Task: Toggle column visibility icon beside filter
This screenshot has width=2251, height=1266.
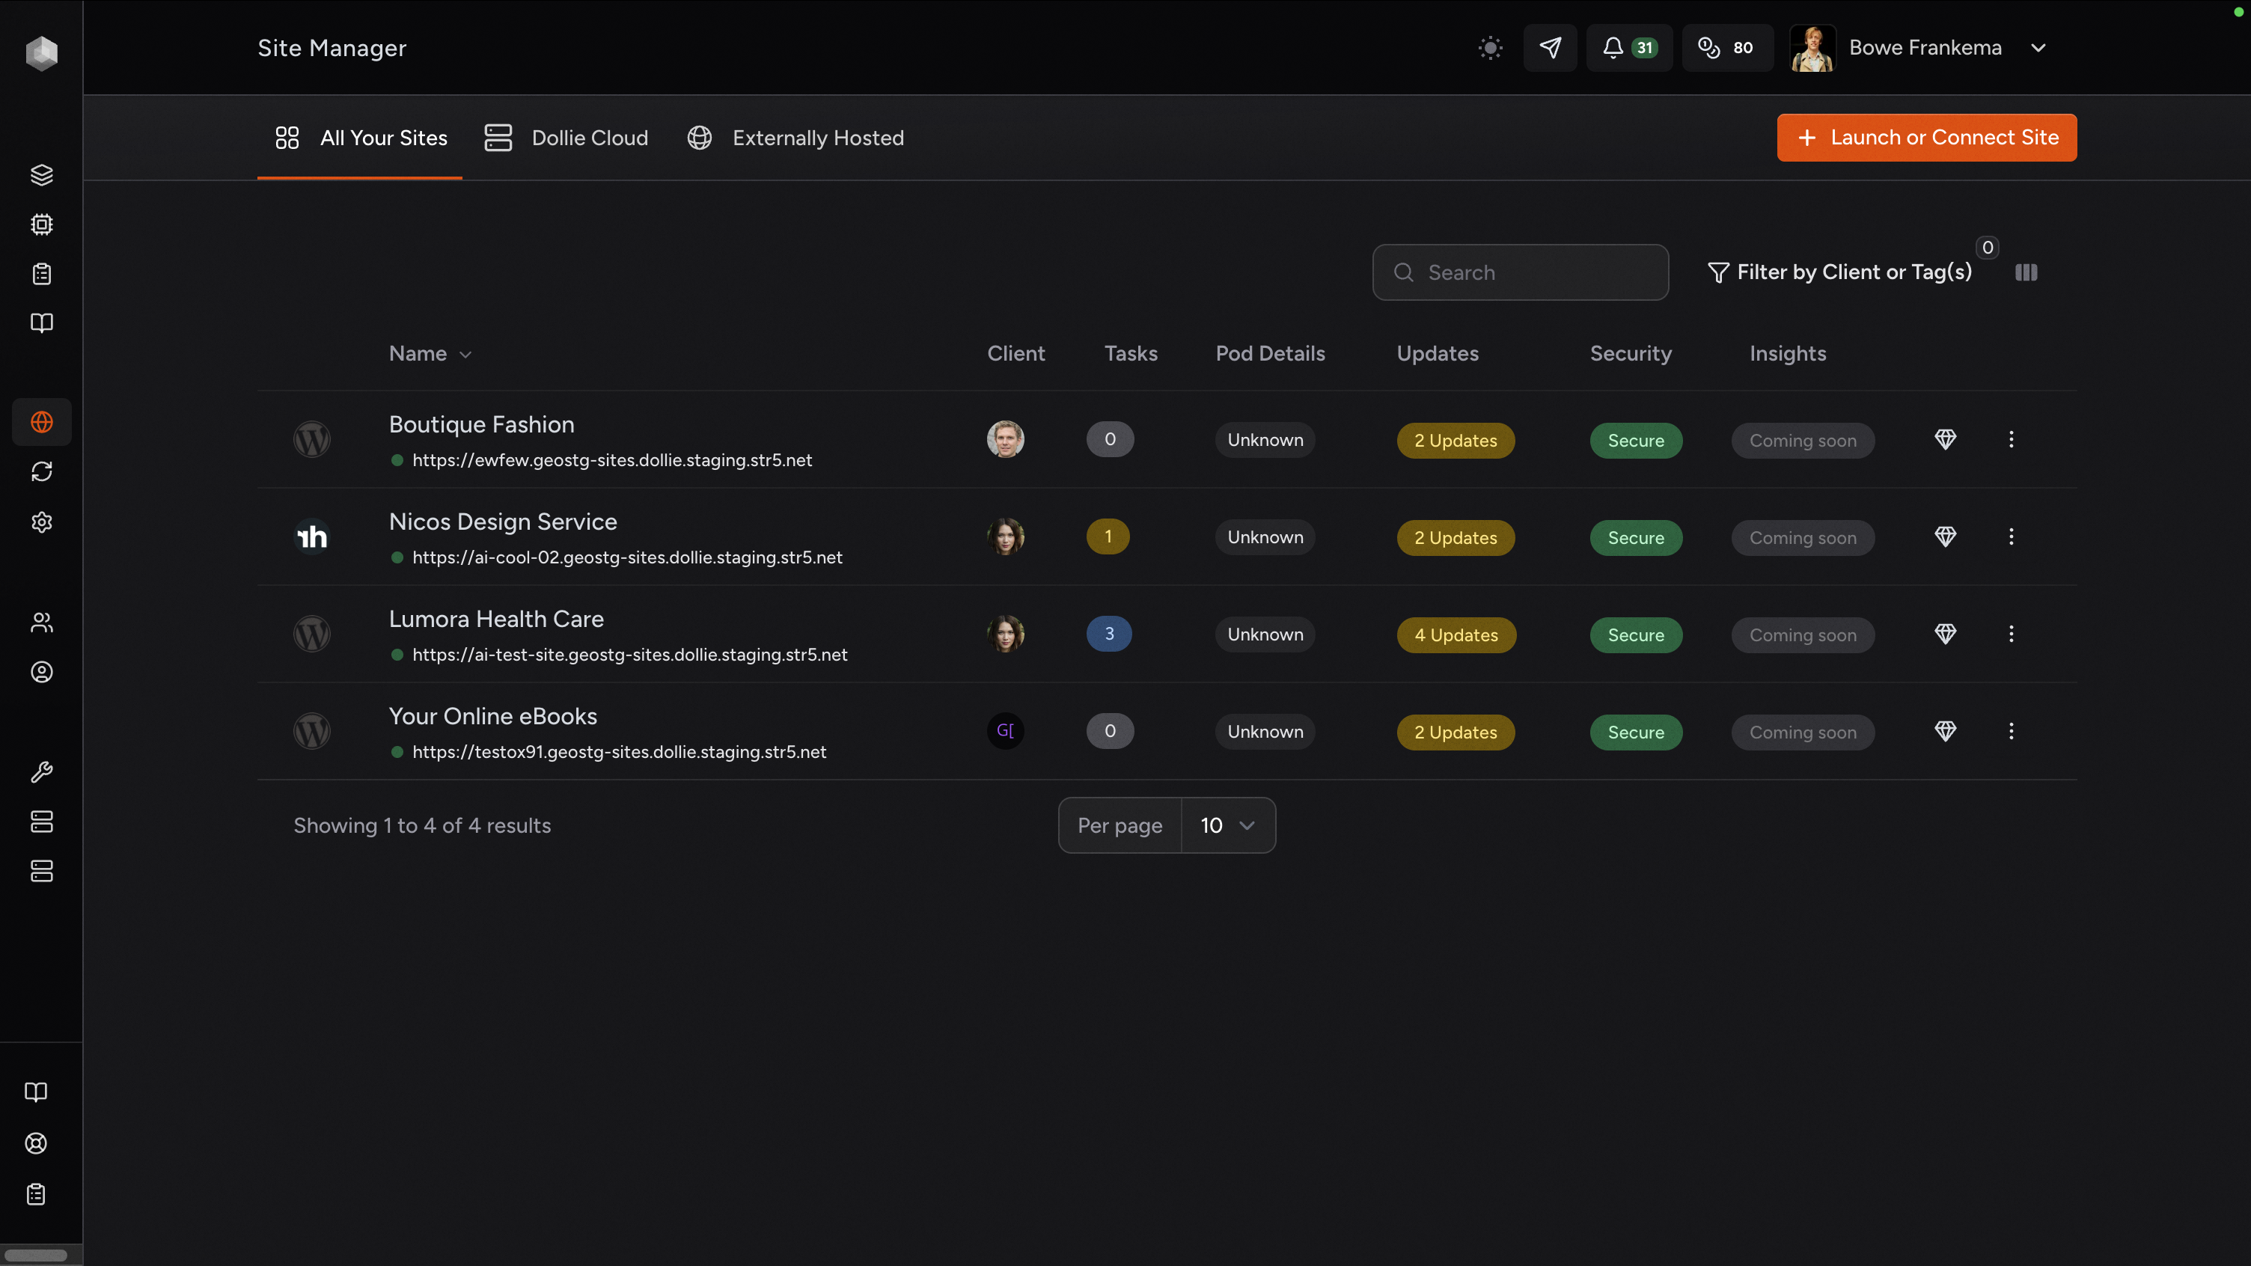Action: pos(2026,272)
